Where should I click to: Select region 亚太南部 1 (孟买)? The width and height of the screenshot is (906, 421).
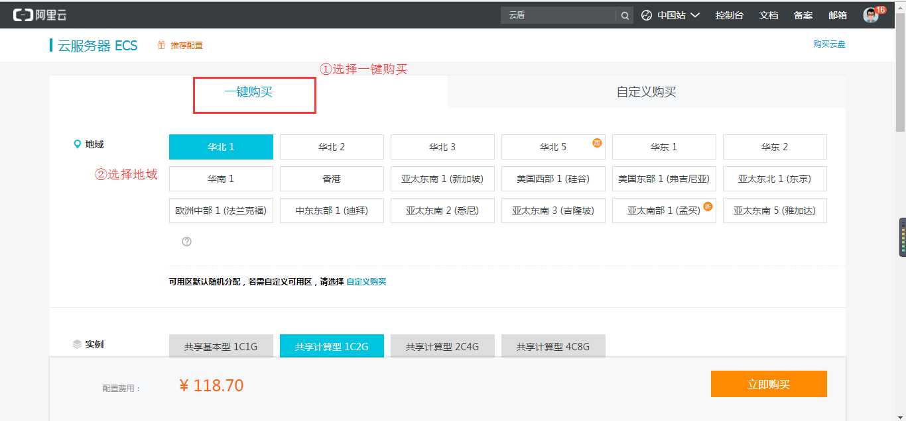(x=664, y=210)
